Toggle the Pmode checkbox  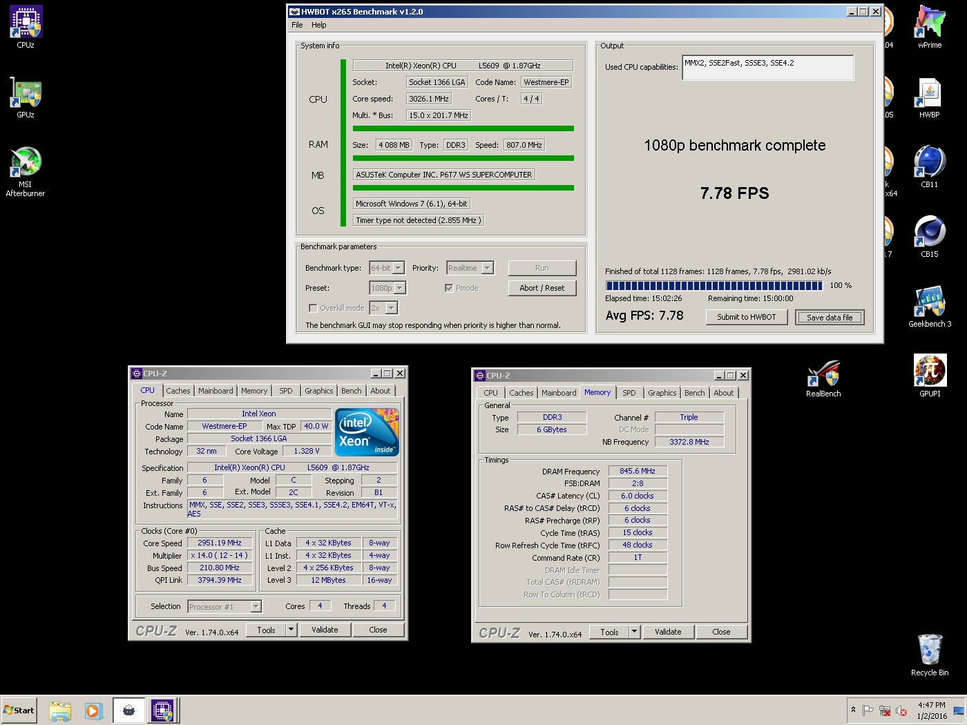point(449,288)
